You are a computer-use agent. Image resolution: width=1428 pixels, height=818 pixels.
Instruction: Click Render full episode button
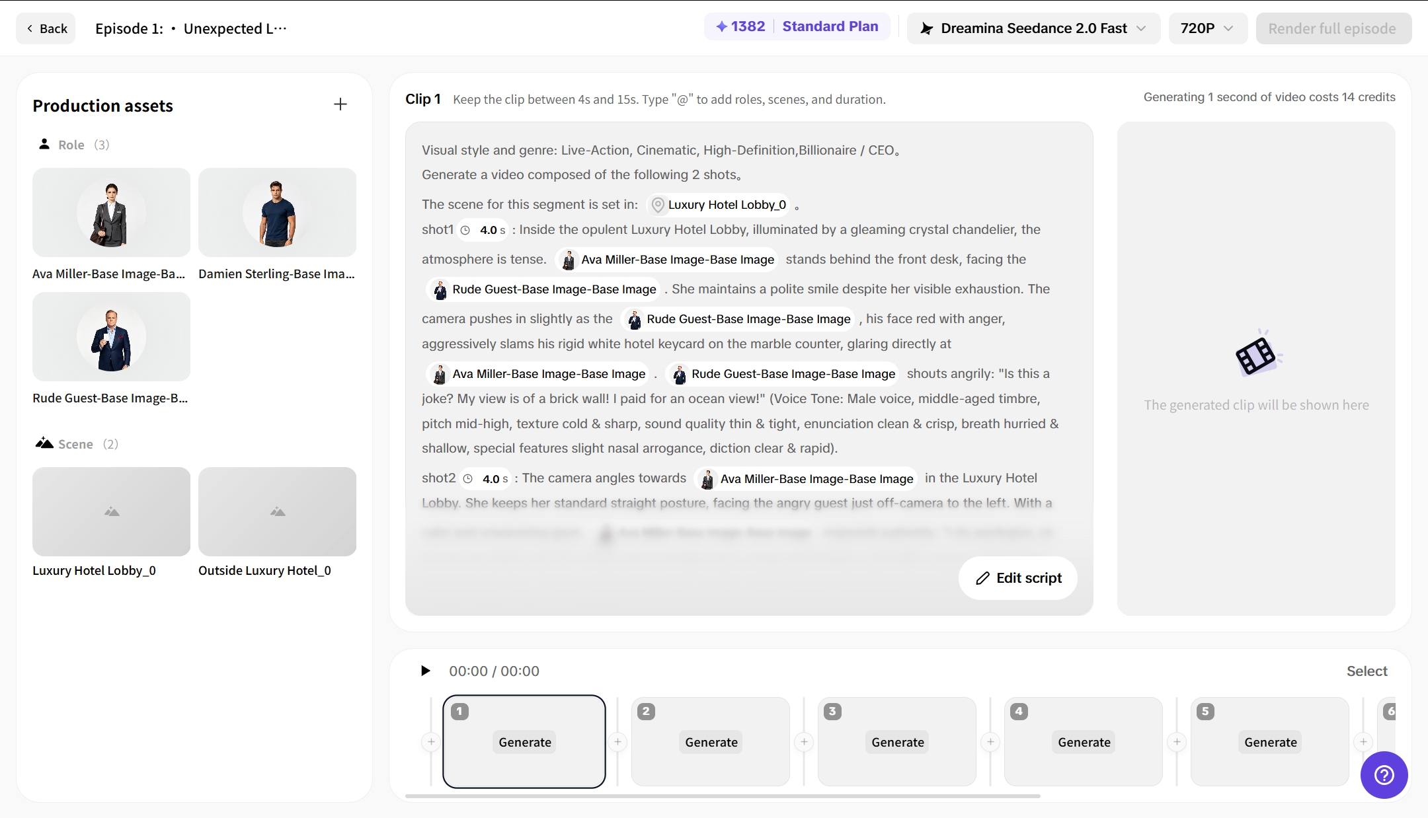click(1333, 28)
